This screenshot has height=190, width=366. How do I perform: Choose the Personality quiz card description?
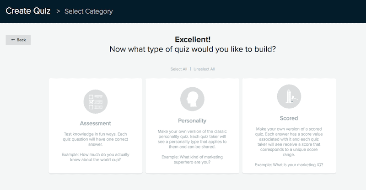point(192,139)
